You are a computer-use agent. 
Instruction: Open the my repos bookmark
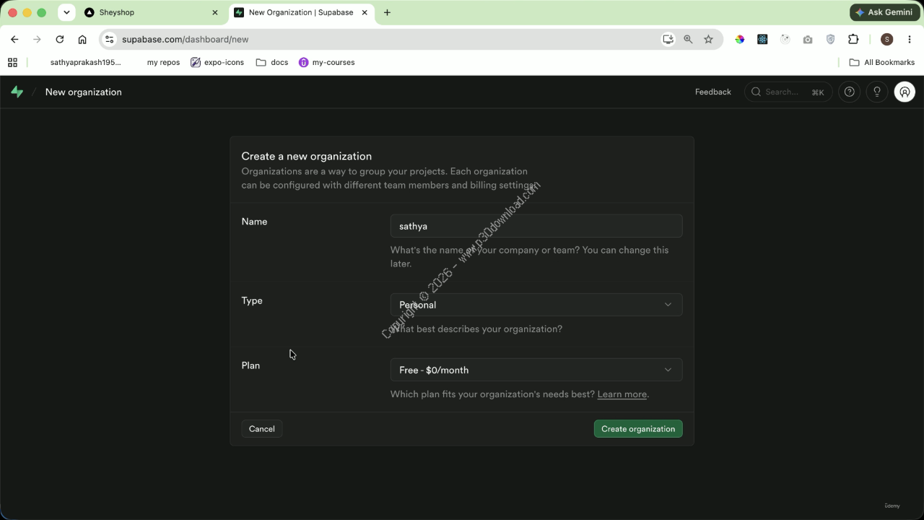click(163, 63)
